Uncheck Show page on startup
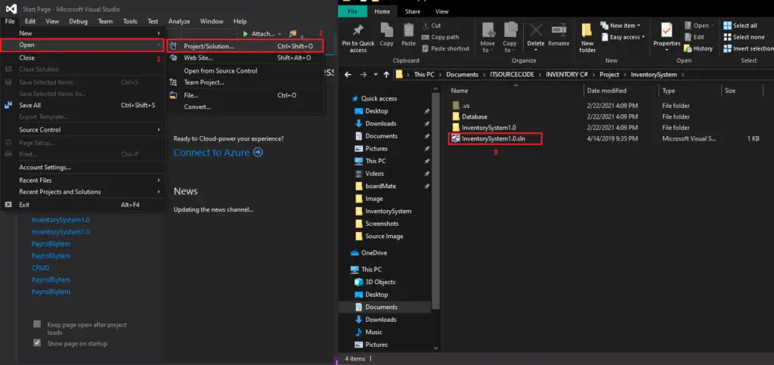774x365 pixels. click(x=37, y=342)
